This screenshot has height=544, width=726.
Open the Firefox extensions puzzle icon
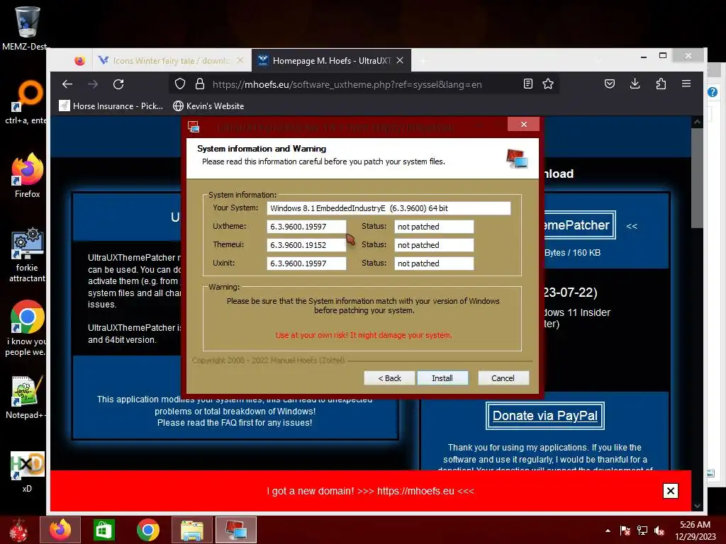(x=661, y=84)
